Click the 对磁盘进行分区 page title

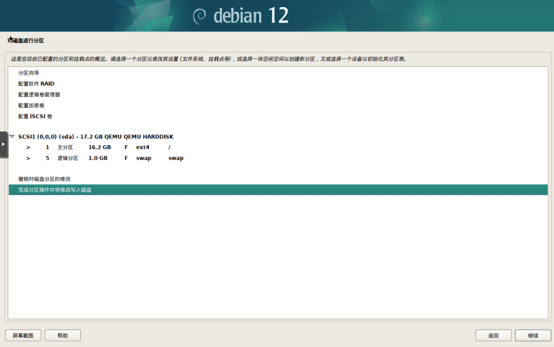tap(25, 40)
